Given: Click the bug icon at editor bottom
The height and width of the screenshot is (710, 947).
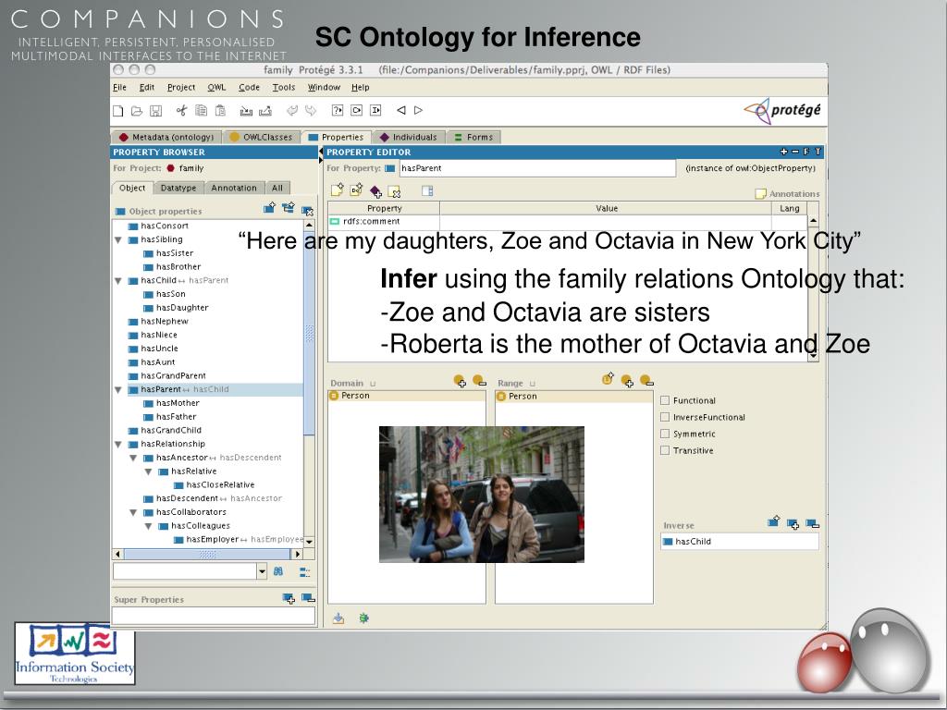Looking at the screenshot, I should point(363,618).
